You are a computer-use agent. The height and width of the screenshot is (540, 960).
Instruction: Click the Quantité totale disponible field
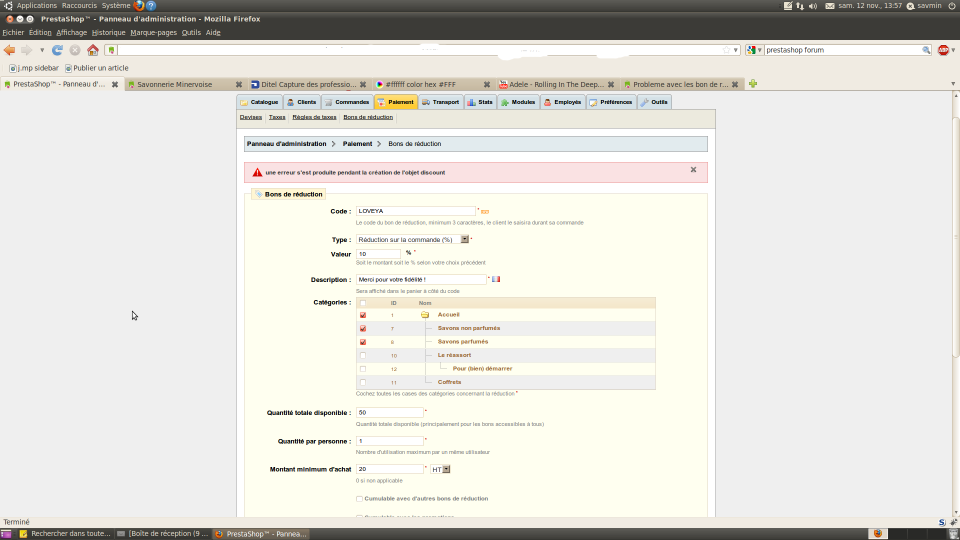(390, 412)
